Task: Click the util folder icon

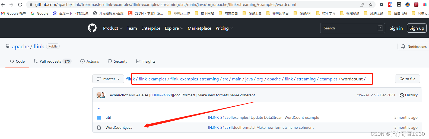Action: (x=99, y=117)
